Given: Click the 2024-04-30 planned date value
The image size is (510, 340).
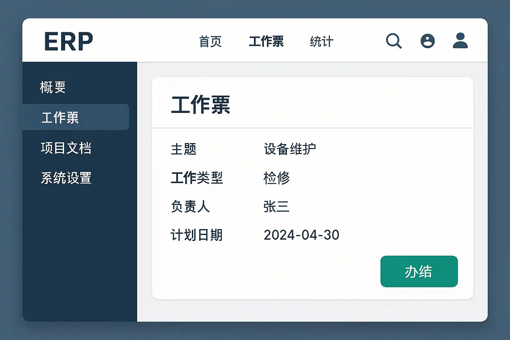Looking at the screenshot, I should (301, 235).
